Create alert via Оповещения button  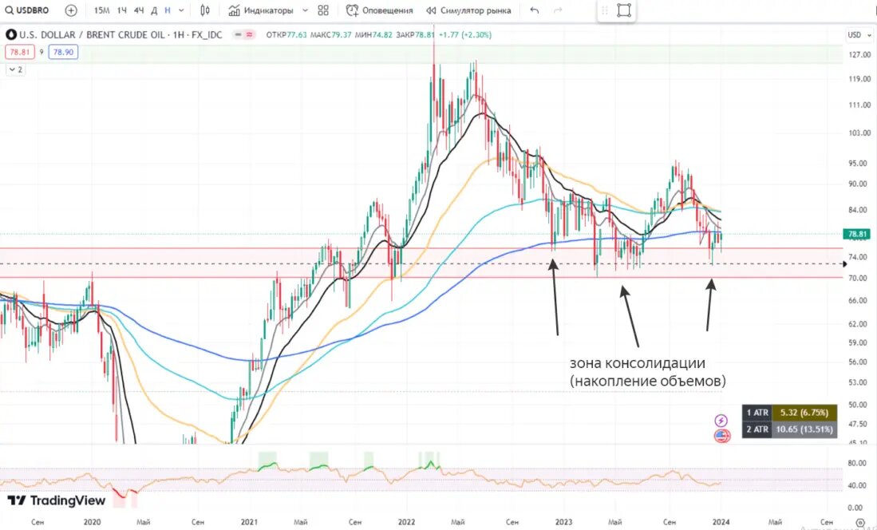[x=380, y=10]
